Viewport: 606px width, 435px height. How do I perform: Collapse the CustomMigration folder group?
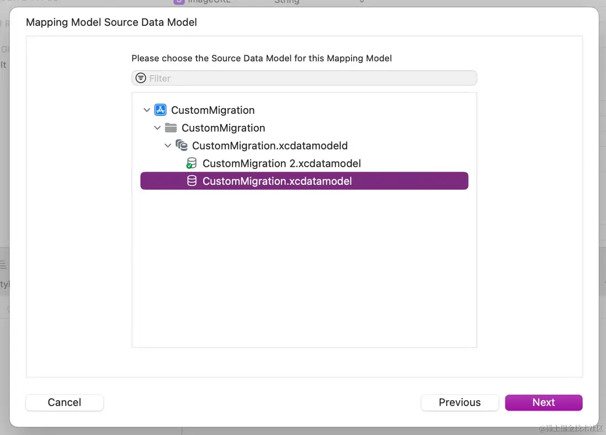pyautogui.click(x=157, y=128)
